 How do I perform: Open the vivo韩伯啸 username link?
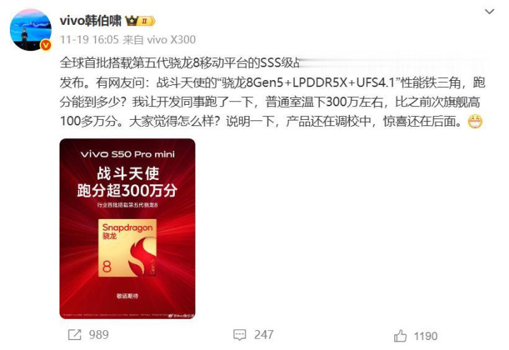click(x=91, y=21)
